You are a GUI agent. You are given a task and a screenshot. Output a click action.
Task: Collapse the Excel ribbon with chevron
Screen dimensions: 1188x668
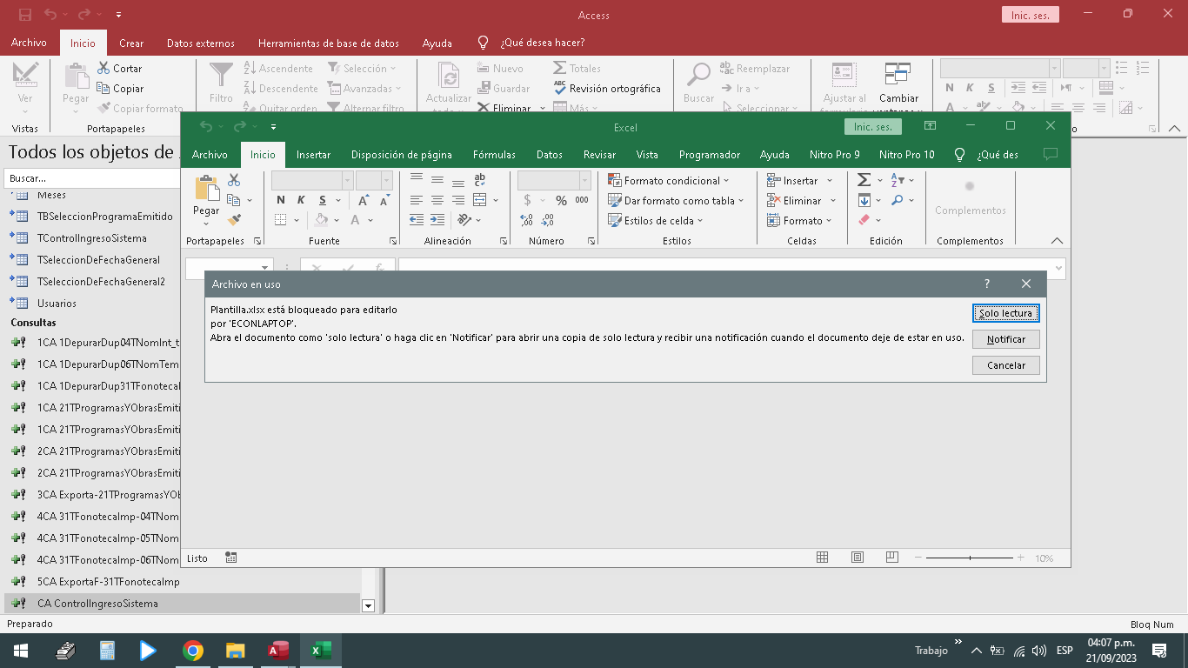pos(1057,241)
